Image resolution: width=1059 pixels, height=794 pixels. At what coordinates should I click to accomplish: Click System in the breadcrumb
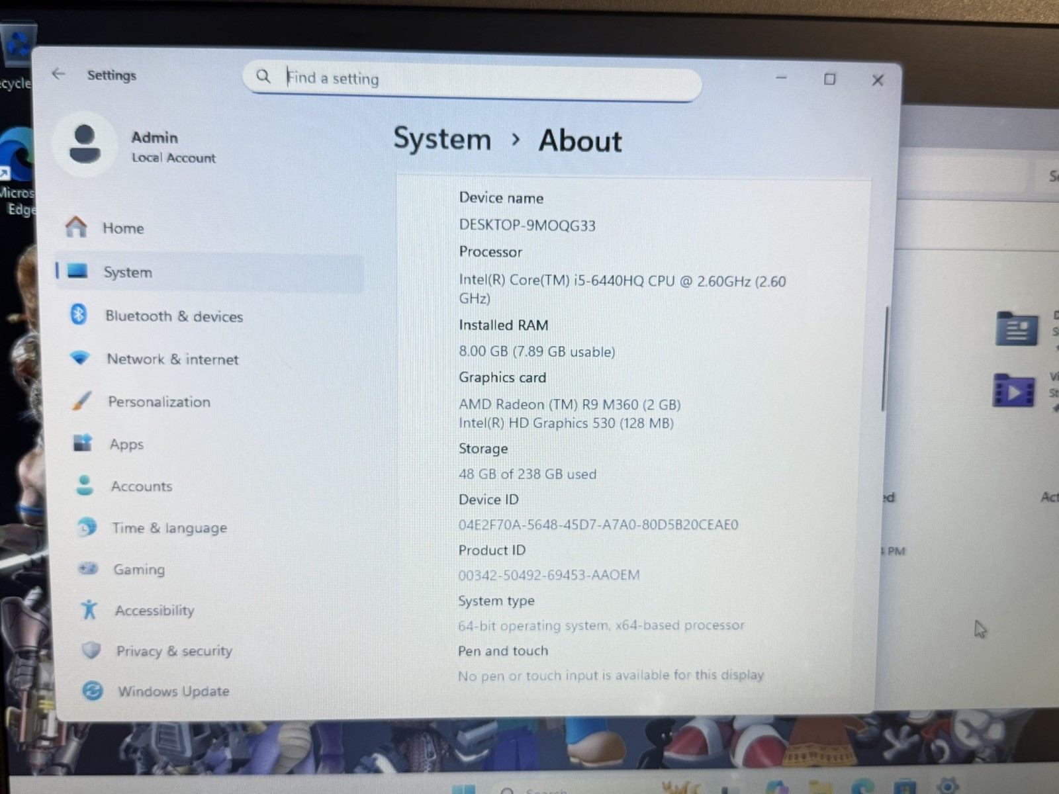442,139
